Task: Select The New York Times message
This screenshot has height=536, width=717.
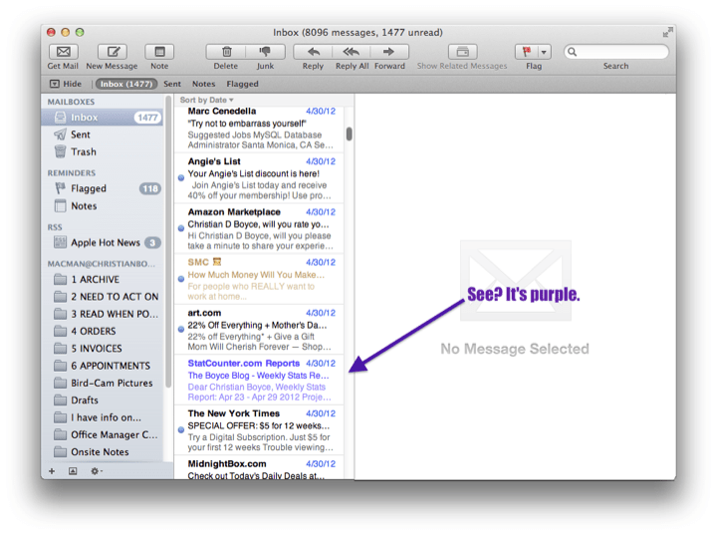Action: pyautogui.click(x=259, y=430)
